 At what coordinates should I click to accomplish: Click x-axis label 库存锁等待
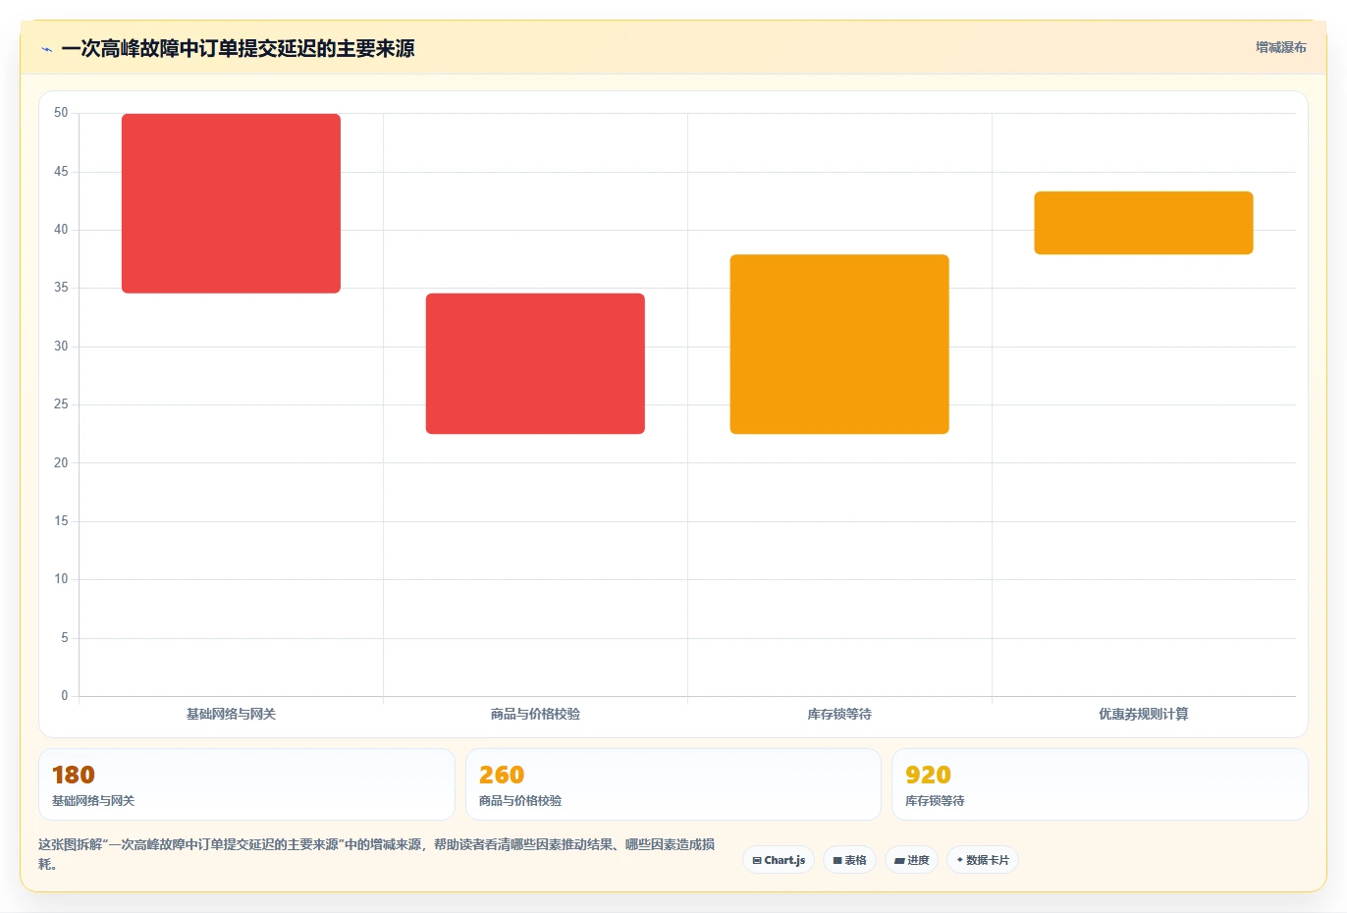pyautogui.click(x=839, y=714)
